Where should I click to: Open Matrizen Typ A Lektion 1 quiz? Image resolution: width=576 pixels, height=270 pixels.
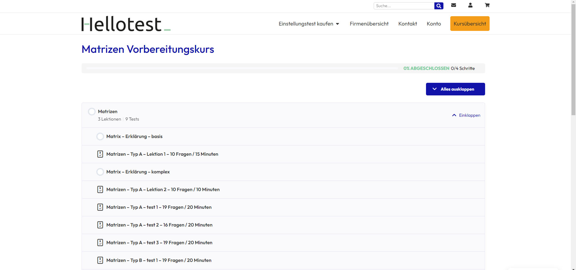[162, 154]
